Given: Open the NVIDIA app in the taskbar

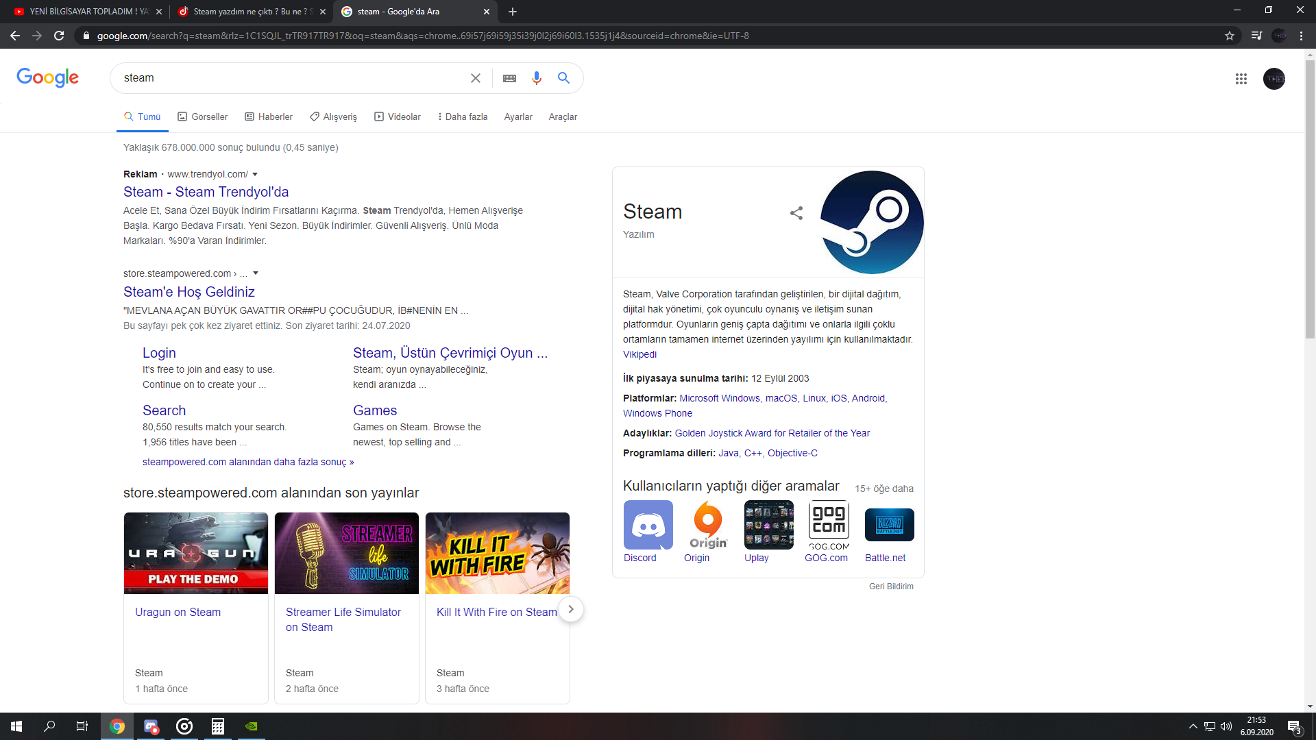Looking at the screenshot, I should (x=252, y=726).
